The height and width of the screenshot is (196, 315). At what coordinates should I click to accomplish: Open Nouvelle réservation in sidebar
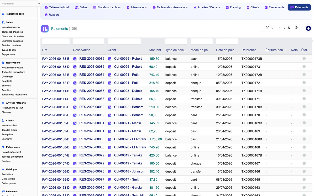click(x=12, y=68)
